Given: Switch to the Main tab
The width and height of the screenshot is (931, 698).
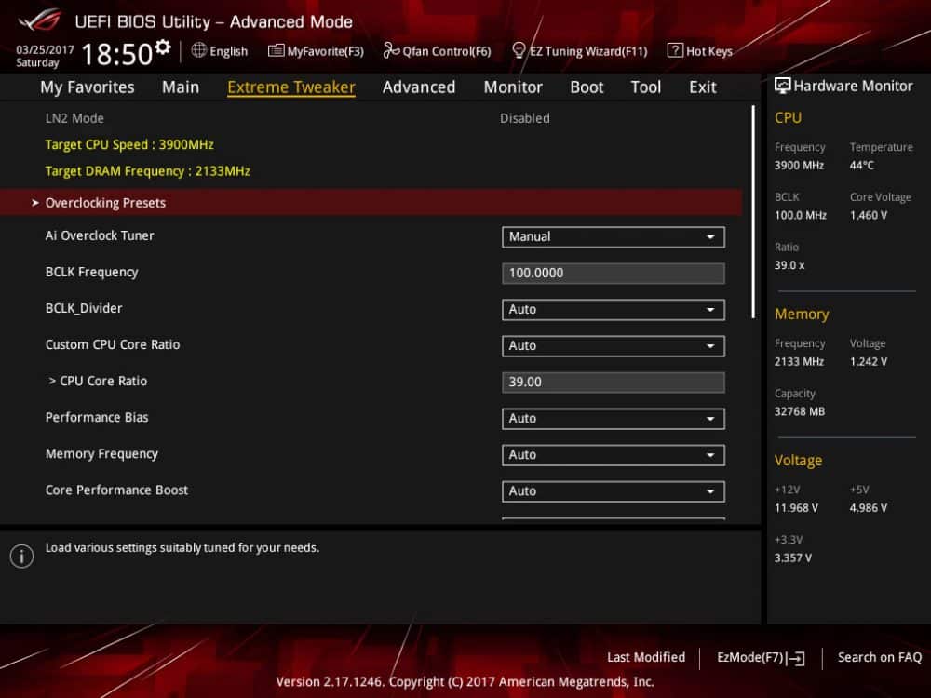Looking at the screenshot, I should 181,87.
